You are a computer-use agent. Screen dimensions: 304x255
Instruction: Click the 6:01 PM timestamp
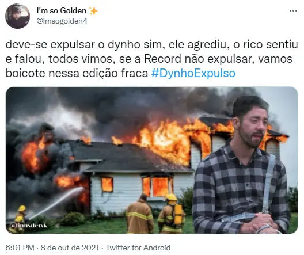pos(20,248)
